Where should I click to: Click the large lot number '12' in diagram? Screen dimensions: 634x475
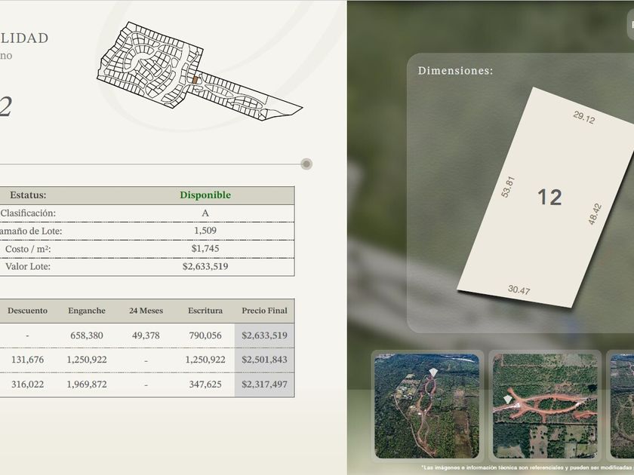(x=549, y=197)
